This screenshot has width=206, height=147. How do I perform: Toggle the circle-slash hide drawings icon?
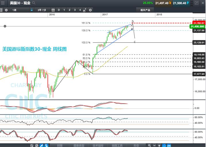pos(36,145)
